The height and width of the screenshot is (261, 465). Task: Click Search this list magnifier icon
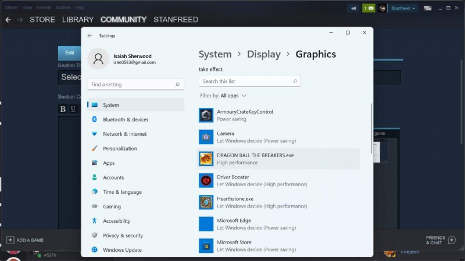295,81
